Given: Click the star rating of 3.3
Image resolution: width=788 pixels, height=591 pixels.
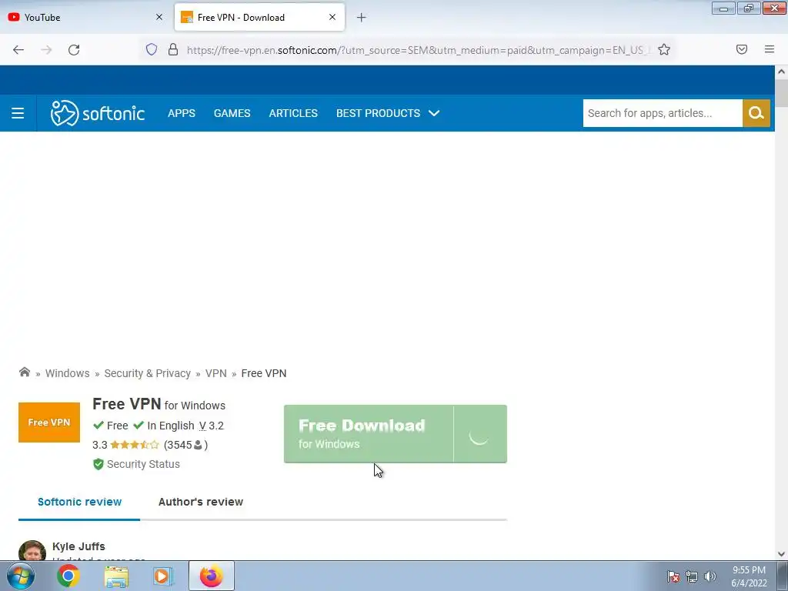Looking at the screenshot, I should (x=134, y=445).
